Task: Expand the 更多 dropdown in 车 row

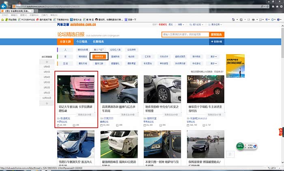Action: click(215, 57)
